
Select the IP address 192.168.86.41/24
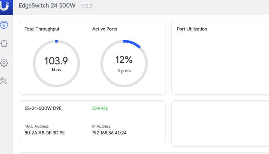(109, 133)
